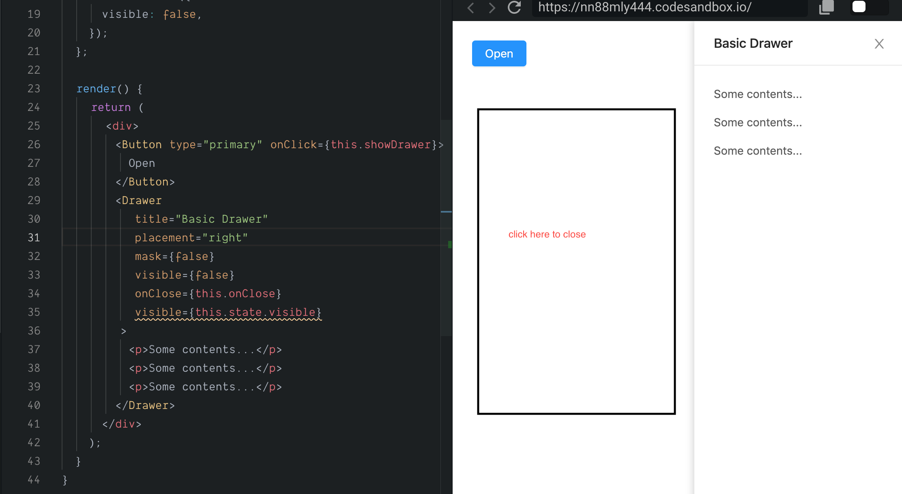This screenshot has width=902, height=494.
Task: Click title="Basic Drawer" attribute in code
Action: tap(201, 219)
